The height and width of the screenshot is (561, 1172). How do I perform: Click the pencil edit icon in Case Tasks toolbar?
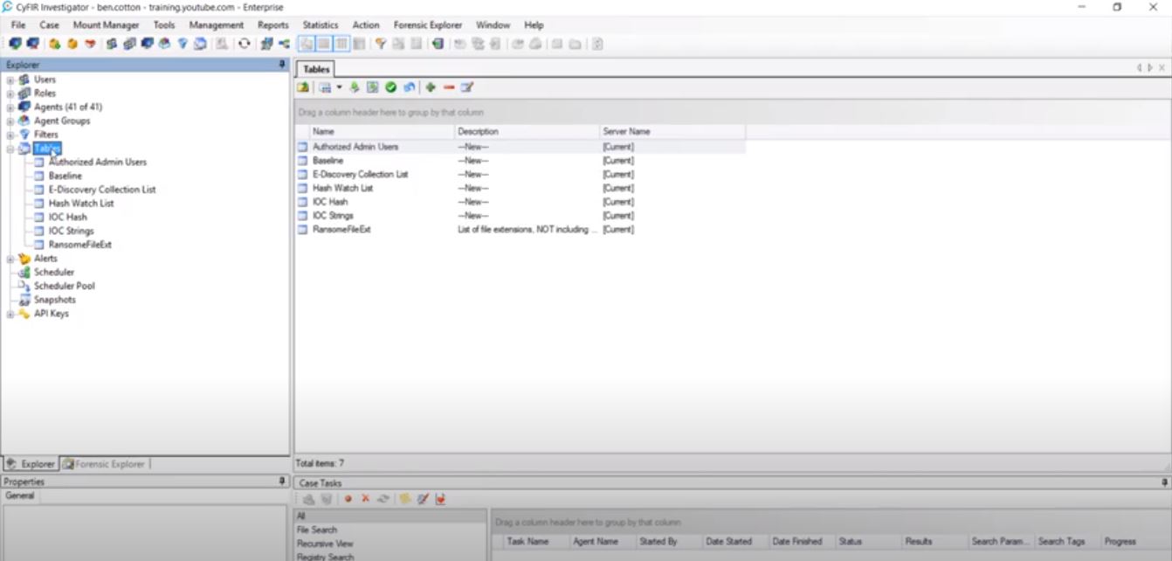[x=423, y=499]
